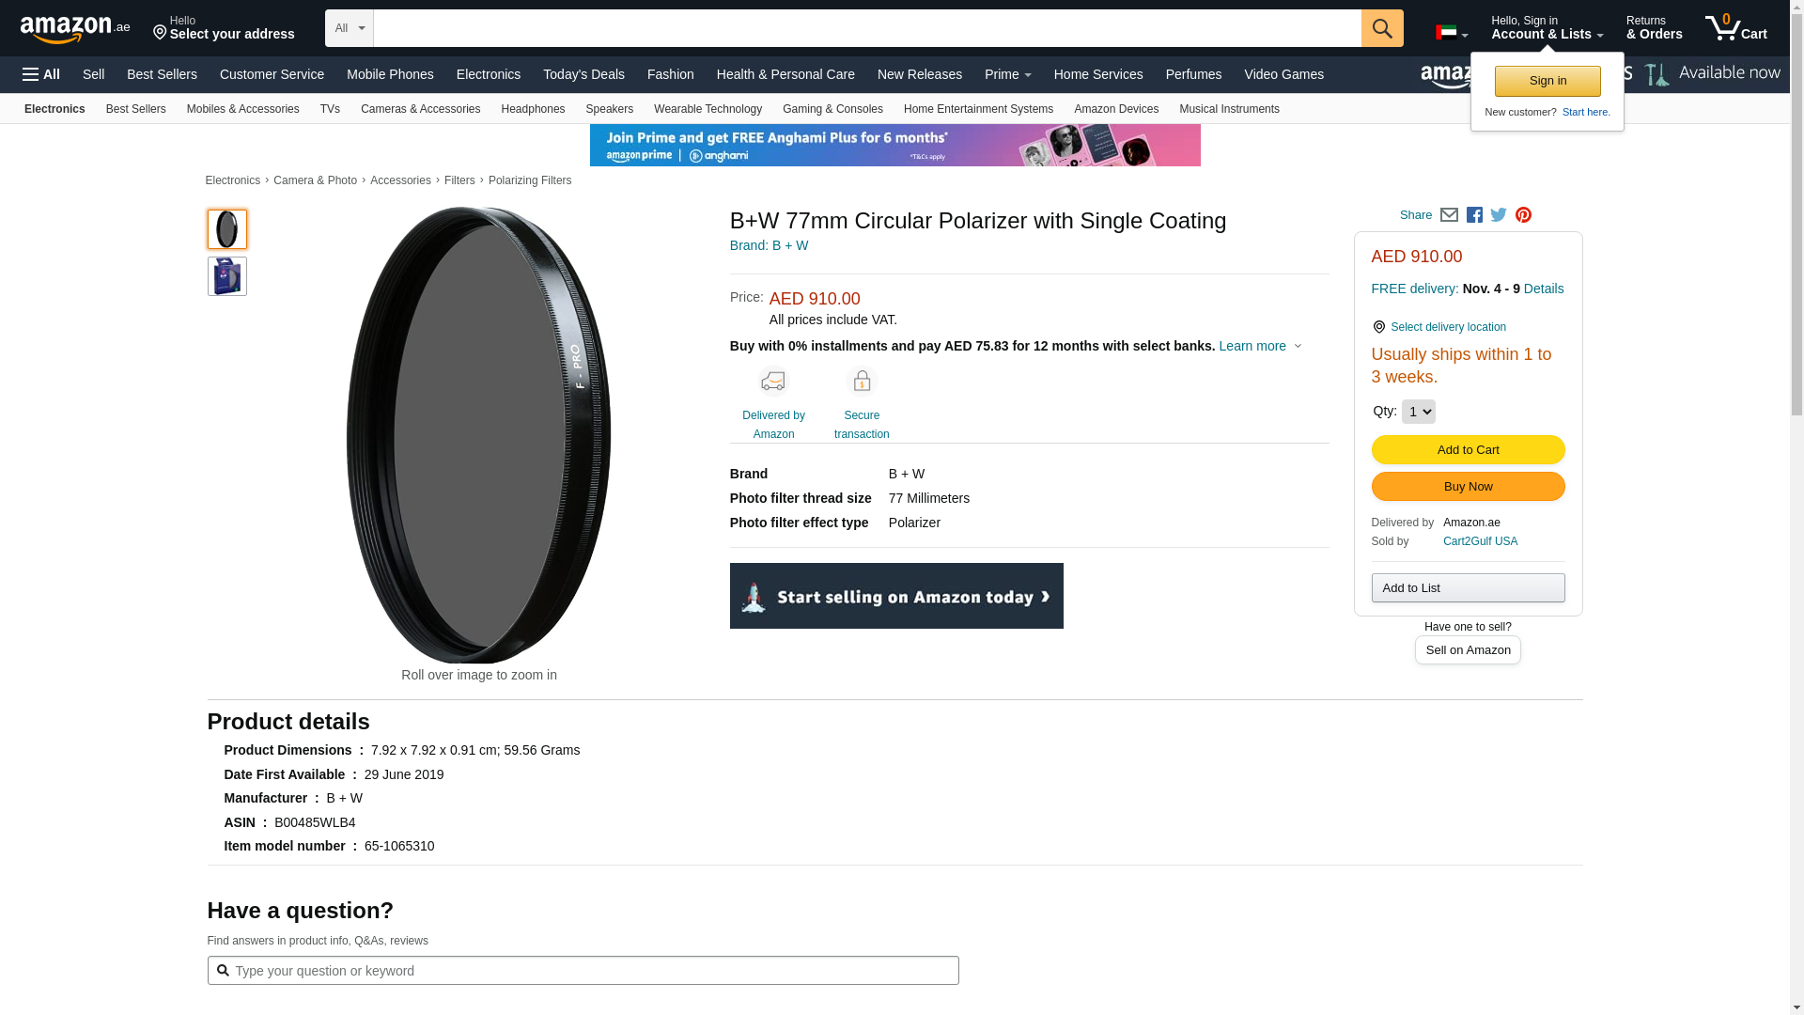
Task: Click the Polarizing Filters breadcrumb
Action: [x=530, y=180]
